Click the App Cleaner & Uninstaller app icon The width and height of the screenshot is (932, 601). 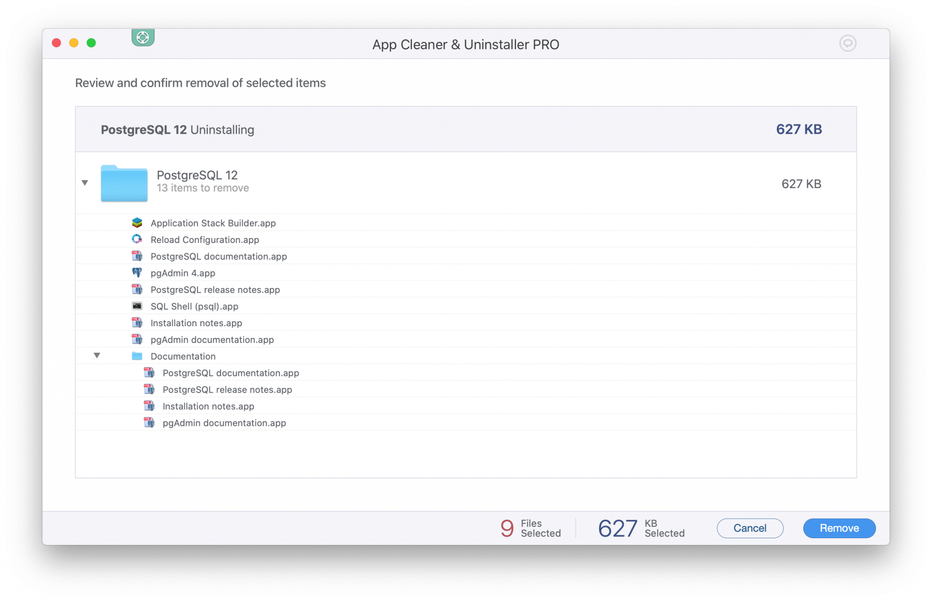142,38
